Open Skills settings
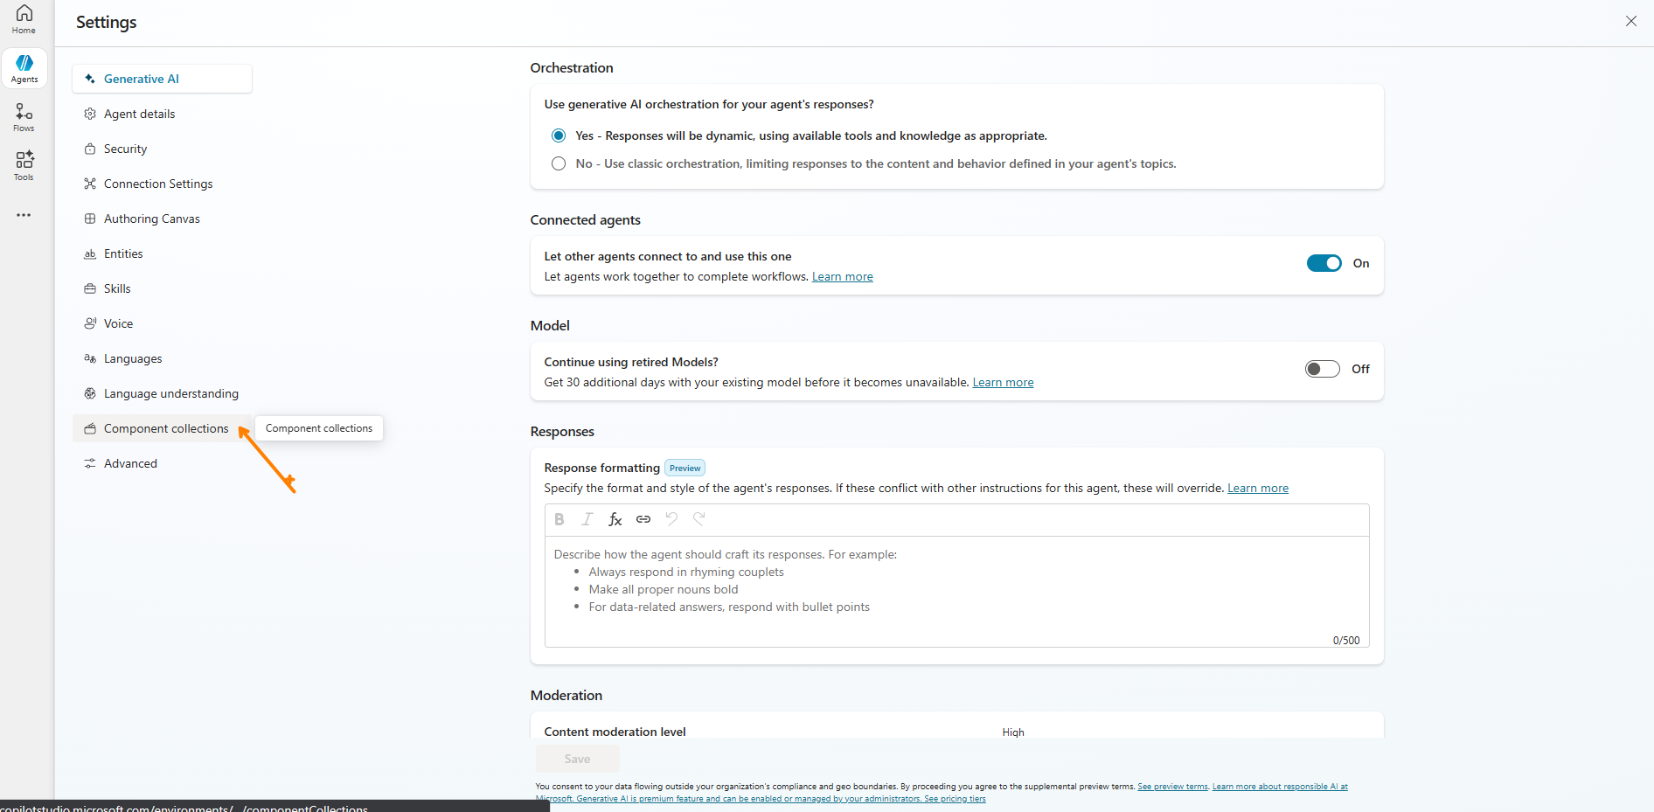The width and height of the screenshot is (1654, 812). point(163,288)
